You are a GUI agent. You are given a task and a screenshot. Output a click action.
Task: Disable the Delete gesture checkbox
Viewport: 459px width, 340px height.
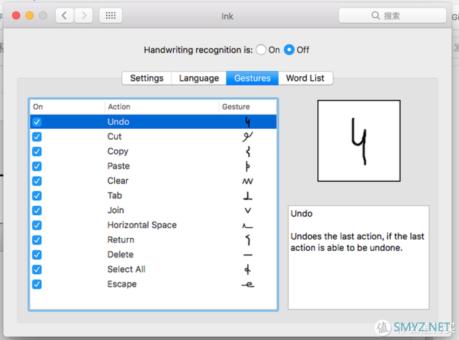coord(37,255)
